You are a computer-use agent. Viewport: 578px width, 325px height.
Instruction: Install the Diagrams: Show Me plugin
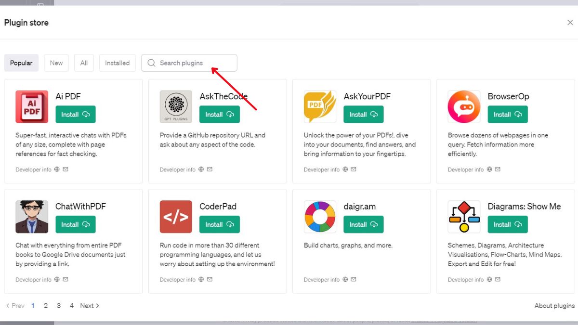click(x=508, y=224)
